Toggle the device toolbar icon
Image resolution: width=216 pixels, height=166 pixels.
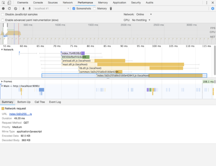tap(9, 3)
